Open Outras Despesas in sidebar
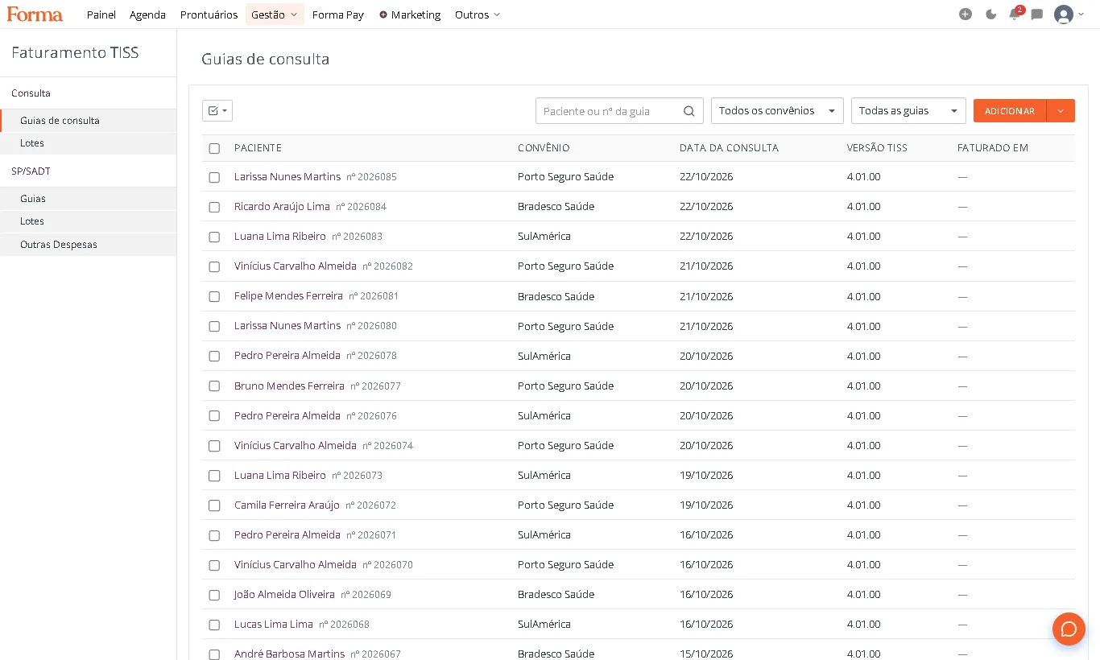The height and width of the screenshot is (660, 1100). (x=89, y=245)
